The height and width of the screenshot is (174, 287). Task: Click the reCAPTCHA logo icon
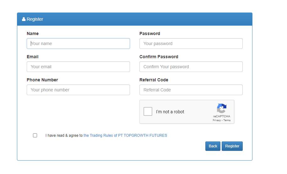coord(221,108)
